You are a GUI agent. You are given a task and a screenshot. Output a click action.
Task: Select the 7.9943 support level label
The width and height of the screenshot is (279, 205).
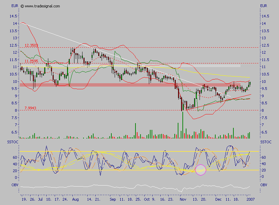(x=30, y=108)
